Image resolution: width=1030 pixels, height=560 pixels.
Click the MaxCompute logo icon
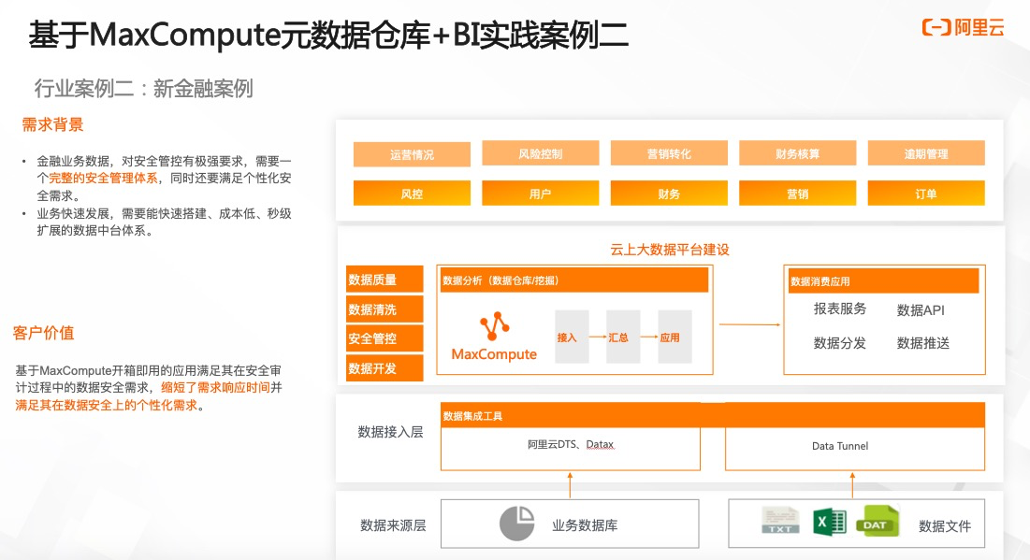pyautogui.click(x=495, y=325)
